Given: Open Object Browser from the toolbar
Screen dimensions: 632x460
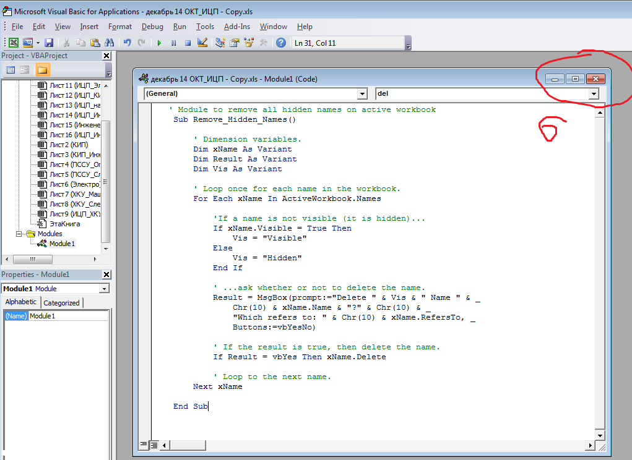Looking at the screenshot, I should coord(249,43).
